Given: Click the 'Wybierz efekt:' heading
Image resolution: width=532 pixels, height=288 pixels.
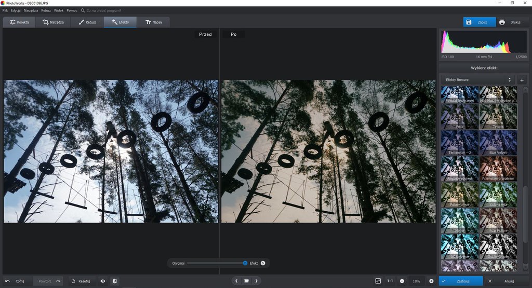Looking at the screenshot, I should coord(484,68).
